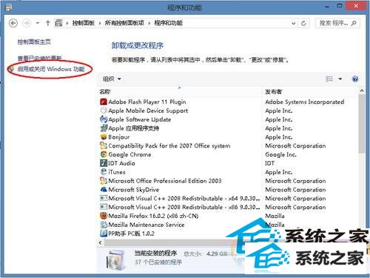Click Google Inc. publisher cell
Viewport: 370px width, 278px height.
280,155
